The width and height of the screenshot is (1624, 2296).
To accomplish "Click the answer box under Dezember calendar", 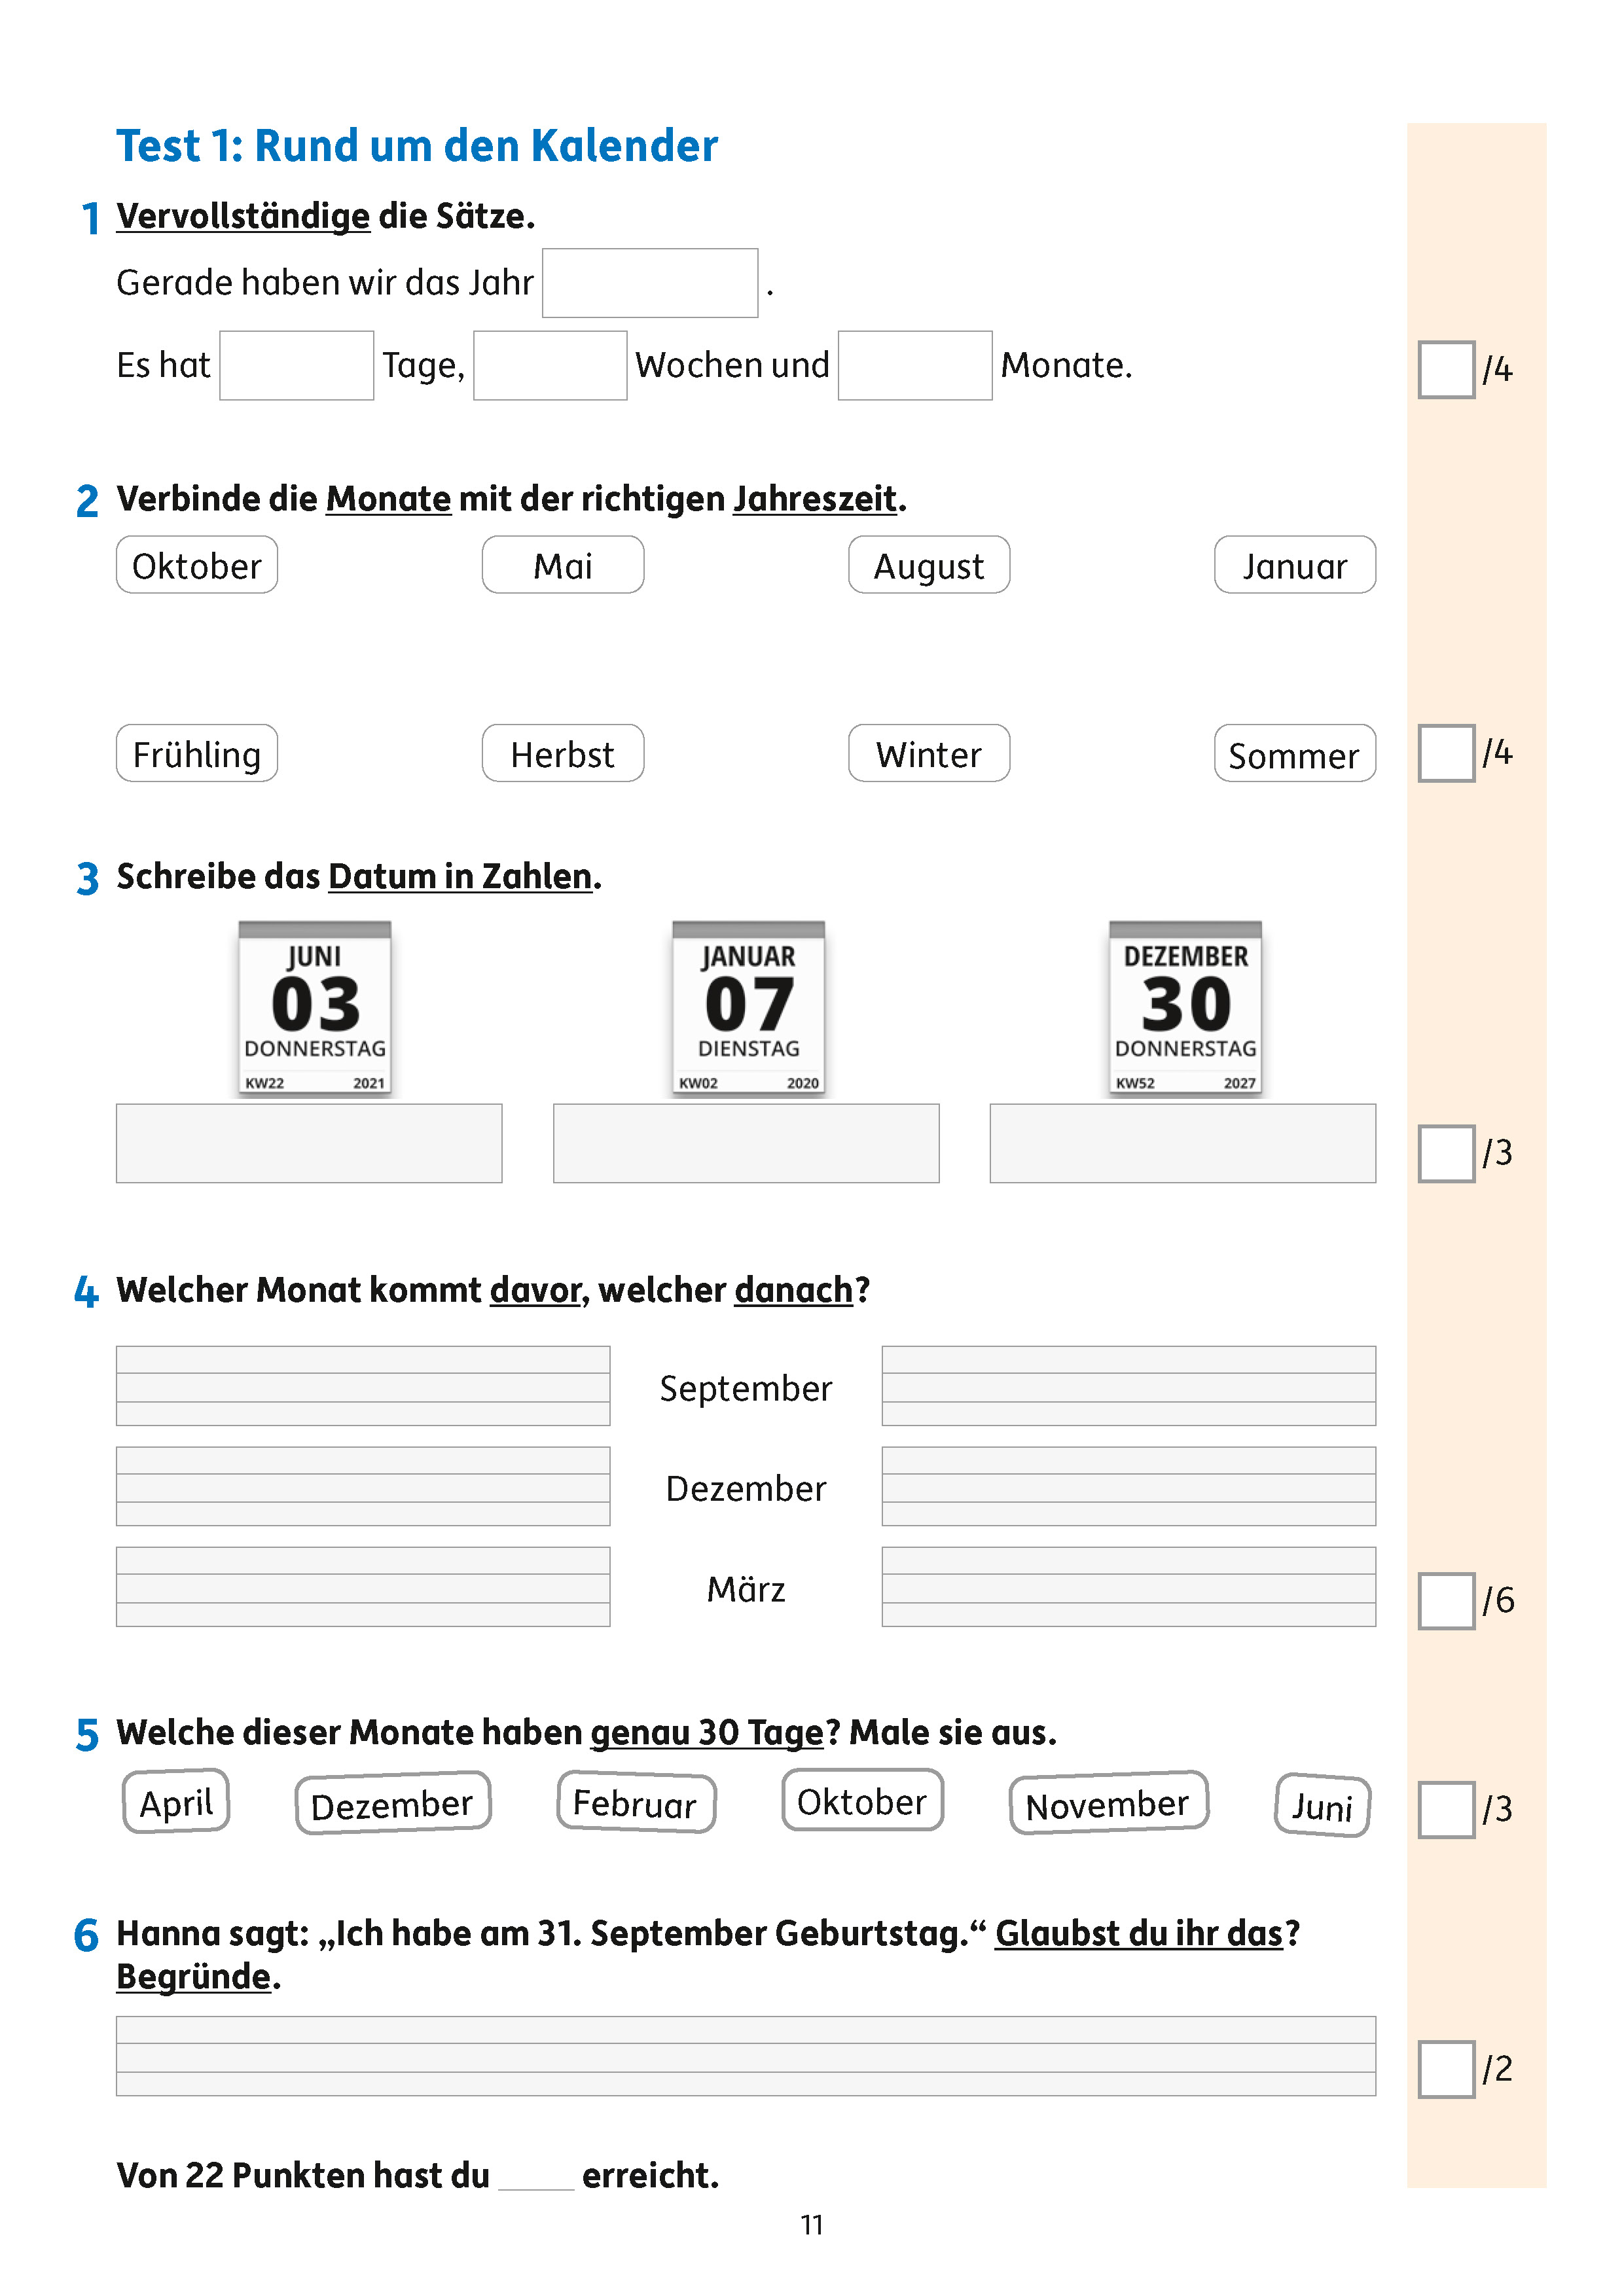I will tap(1183, 1143).
